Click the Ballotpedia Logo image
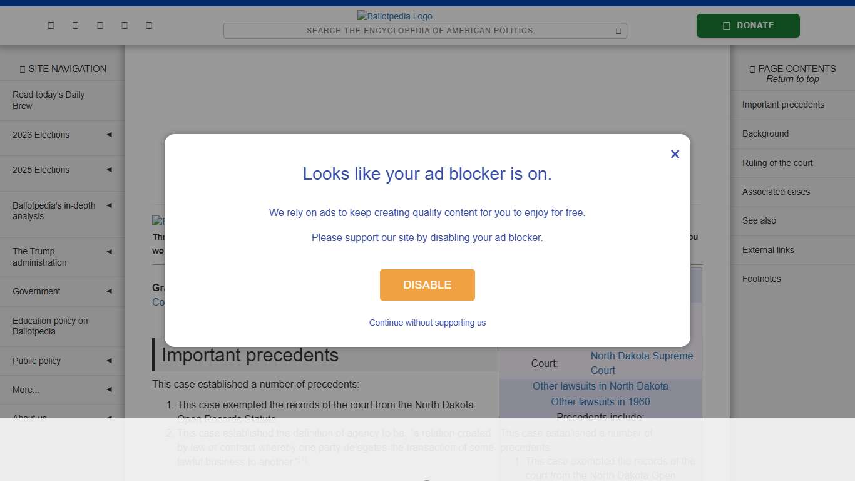 (x=395, y=16)
